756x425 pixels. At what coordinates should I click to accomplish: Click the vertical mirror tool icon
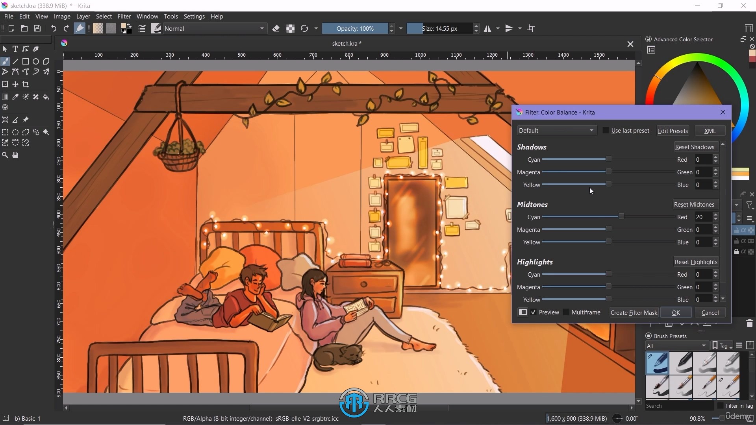click(x=509, y=28)
